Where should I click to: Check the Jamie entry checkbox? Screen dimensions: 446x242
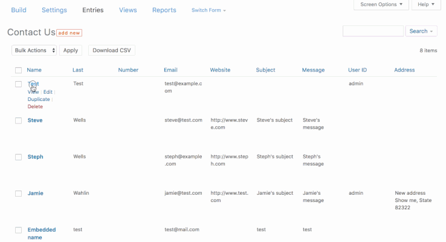click(19, 194)
